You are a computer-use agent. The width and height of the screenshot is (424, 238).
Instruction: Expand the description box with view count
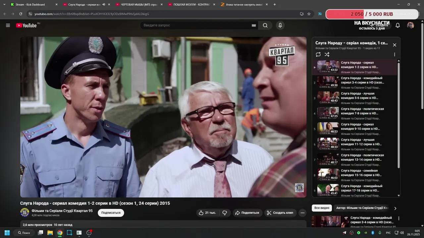click(163, 224)
